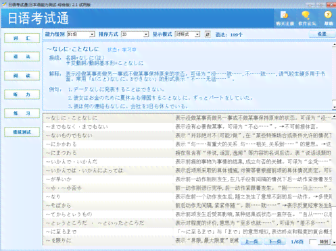Switch to the 模拟测试 mock test section
Viewport: 336px width, 251px height.
(x=22, y=132)
